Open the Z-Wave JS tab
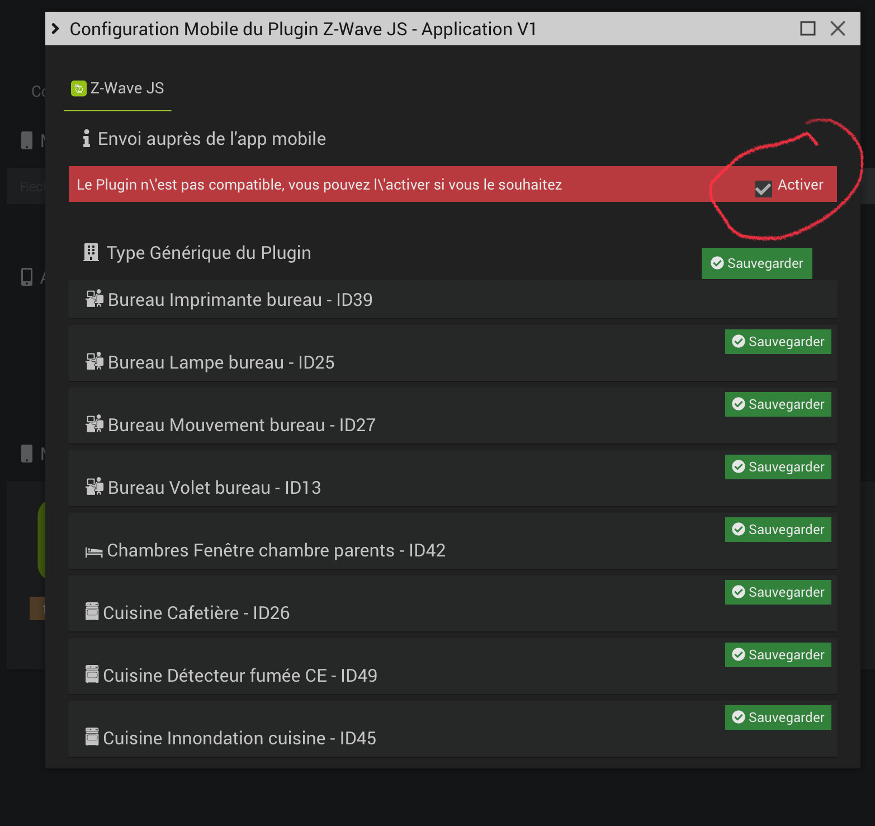The width and height of the screenshot is (875, 826). coord(117,88)
